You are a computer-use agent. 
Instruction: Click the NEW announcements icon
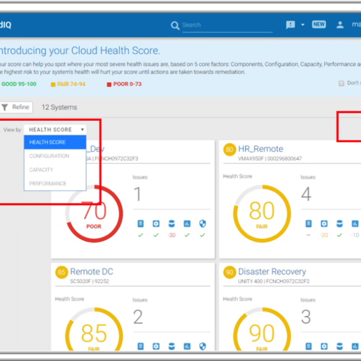tap(318, 25)
